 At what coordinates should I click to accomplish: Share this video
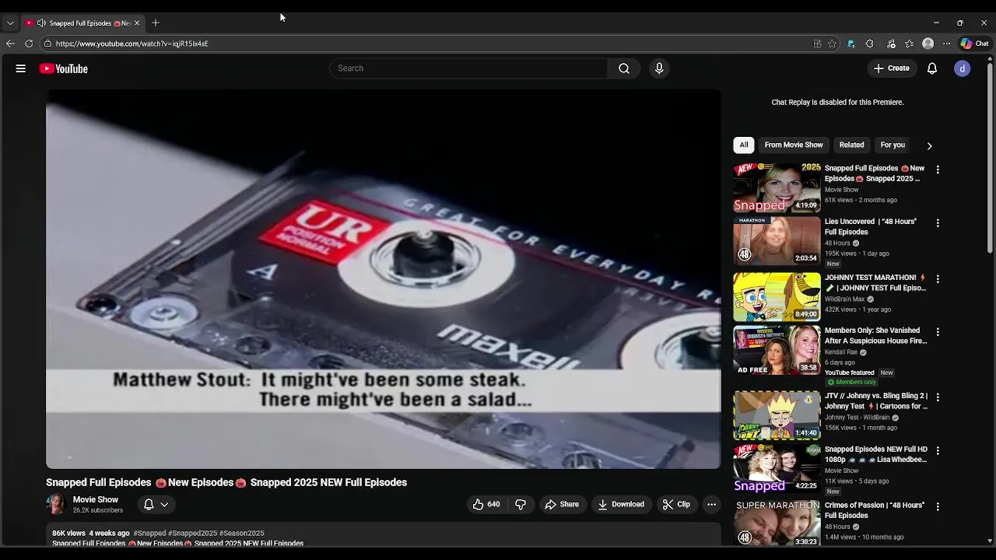click(x=562, y=505)
